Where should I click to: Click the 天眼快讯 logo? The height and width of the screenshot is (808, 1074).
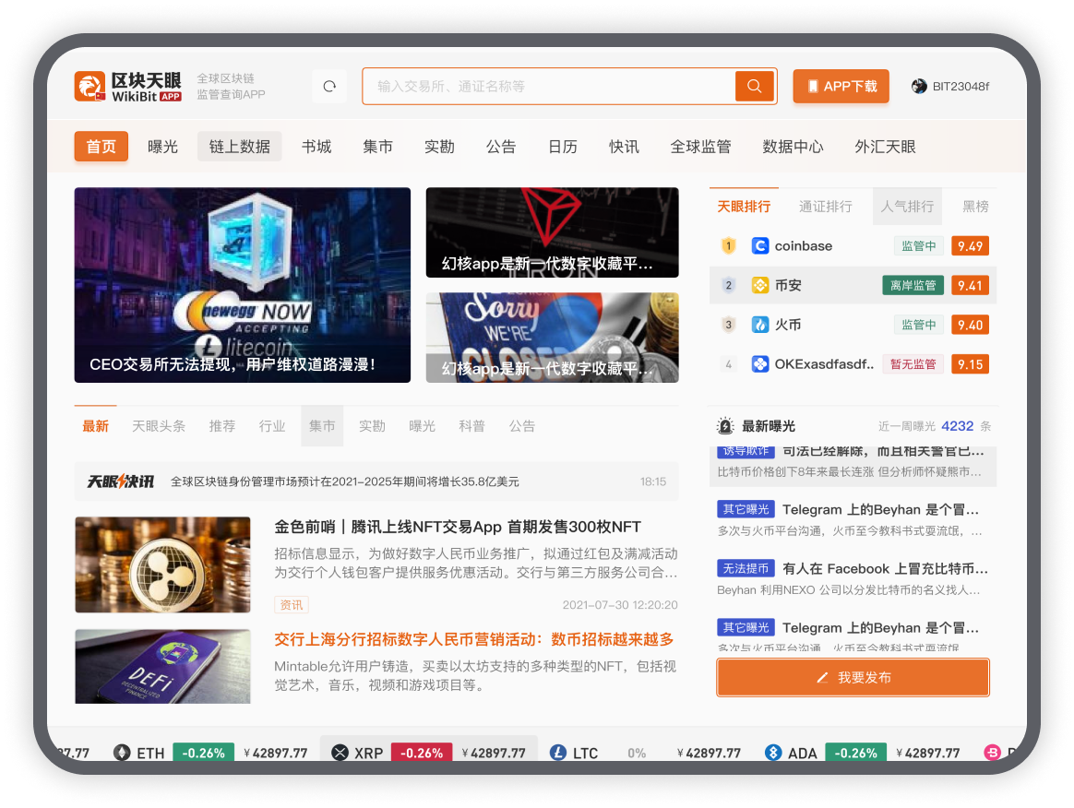pos(121,481)
